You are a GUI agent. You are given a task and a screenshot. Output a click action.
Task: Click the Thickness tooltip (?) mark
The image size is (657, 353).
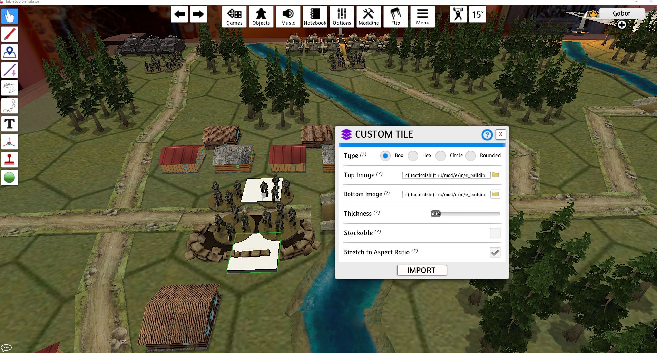(x=377, y=213)
